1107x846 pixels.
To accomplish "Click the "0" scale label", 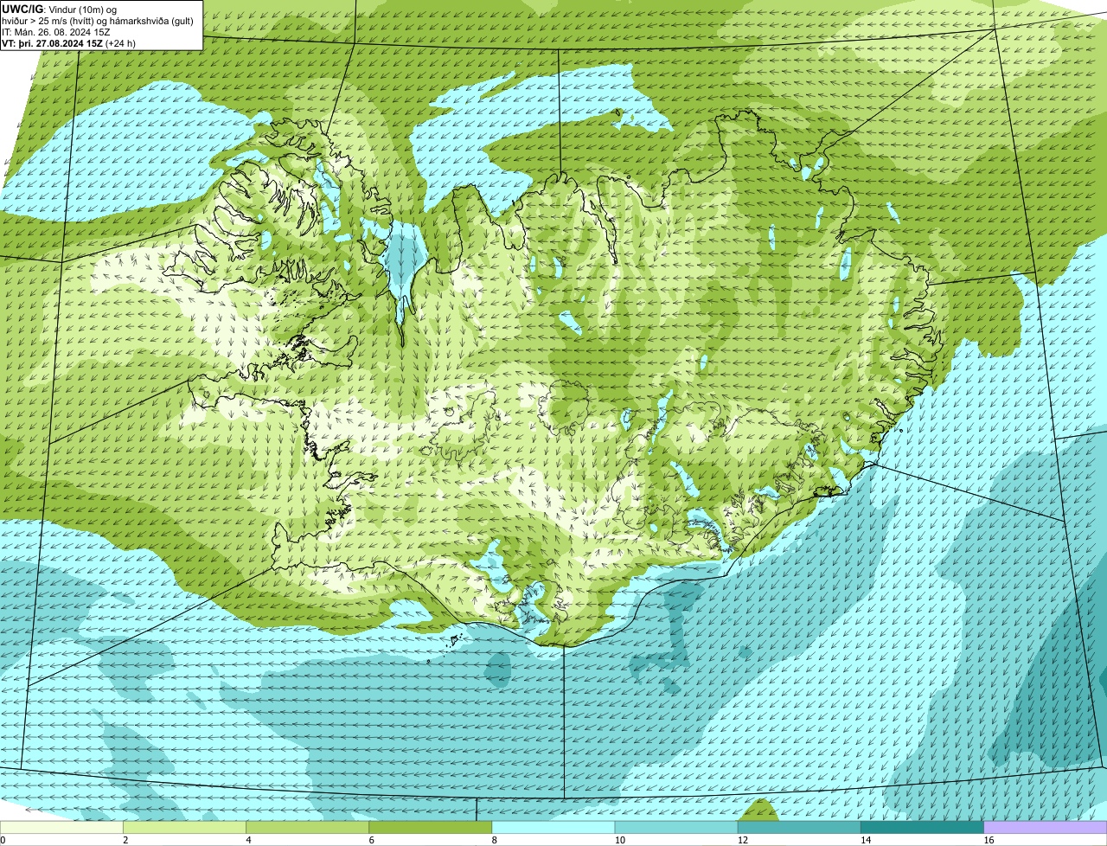I will click(3, 840).
